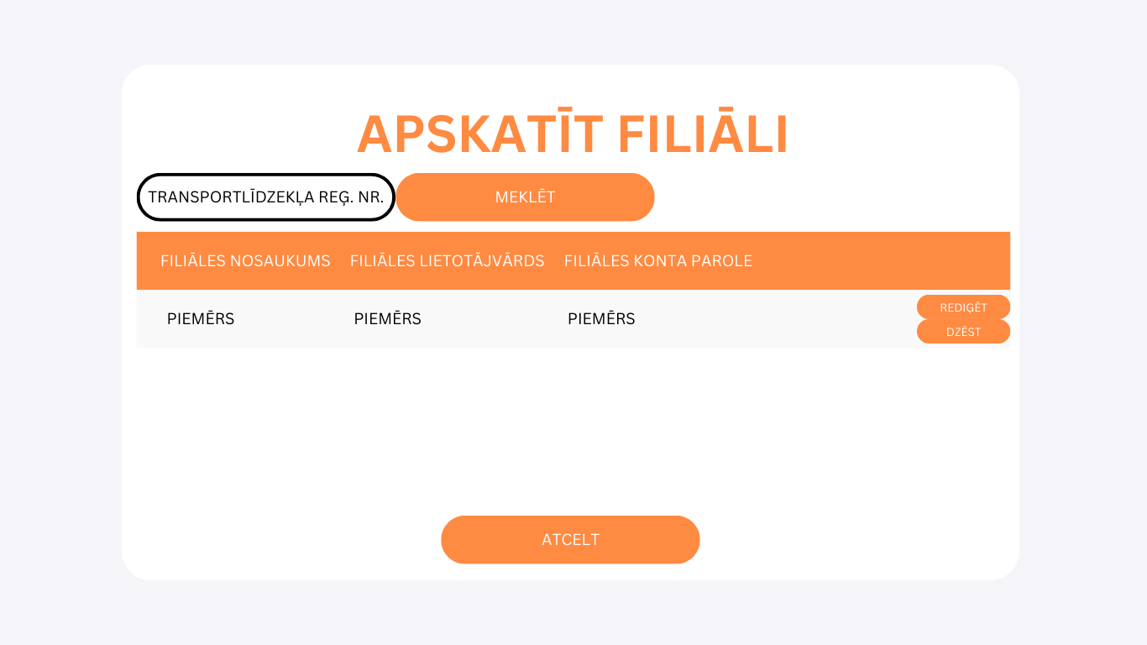The height and width of the screenshot is (645, 1147).
Task: Select the FILIĀLES LIETOTĀJVĀRDS column header
Action: 447,261
